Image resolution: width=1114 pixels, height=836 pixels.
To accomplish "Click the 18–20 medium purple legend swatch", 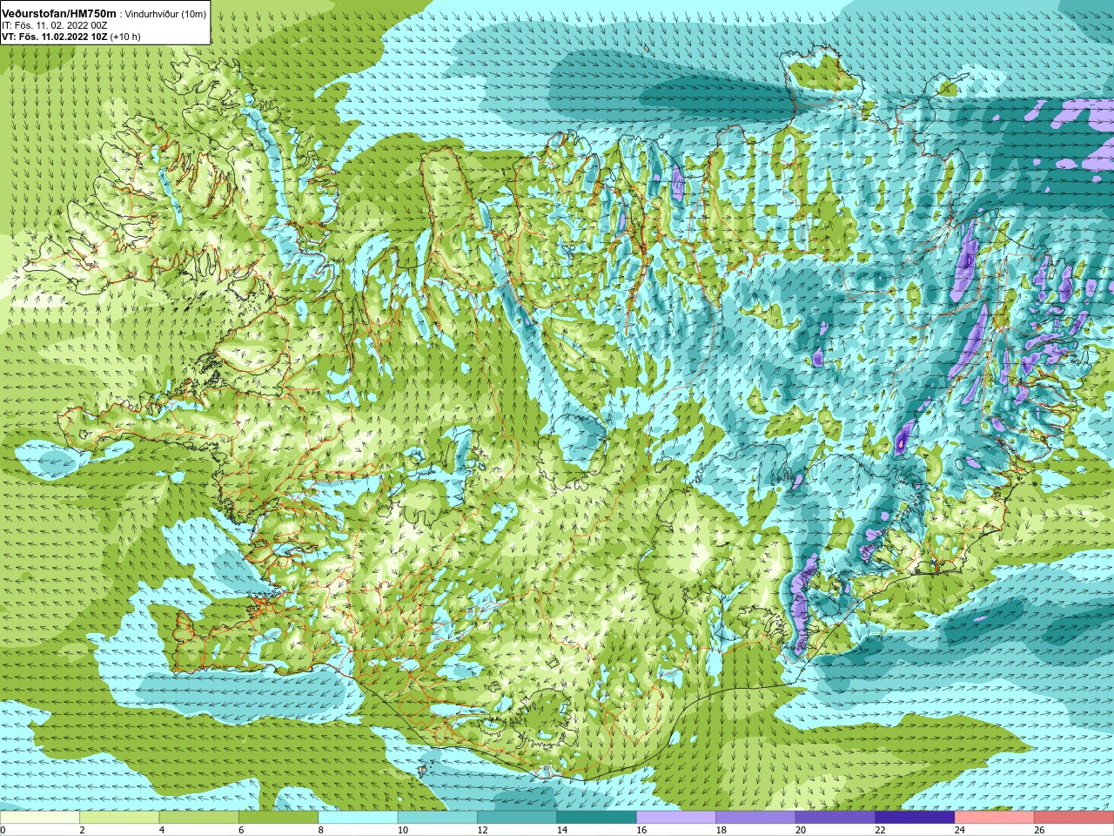I will coord(755,818).
